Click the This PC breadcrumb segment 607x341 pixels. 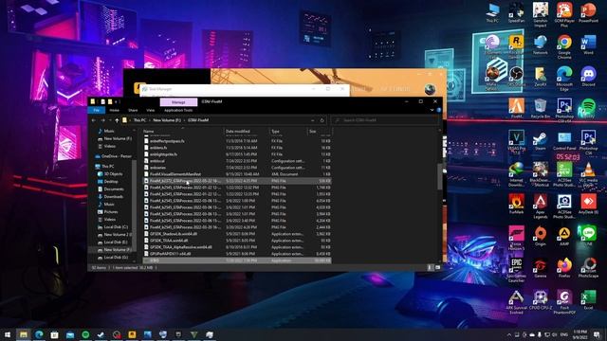click(139, 120)
